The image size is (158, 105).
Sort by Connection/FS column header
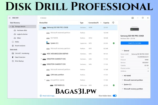[93, 23]
